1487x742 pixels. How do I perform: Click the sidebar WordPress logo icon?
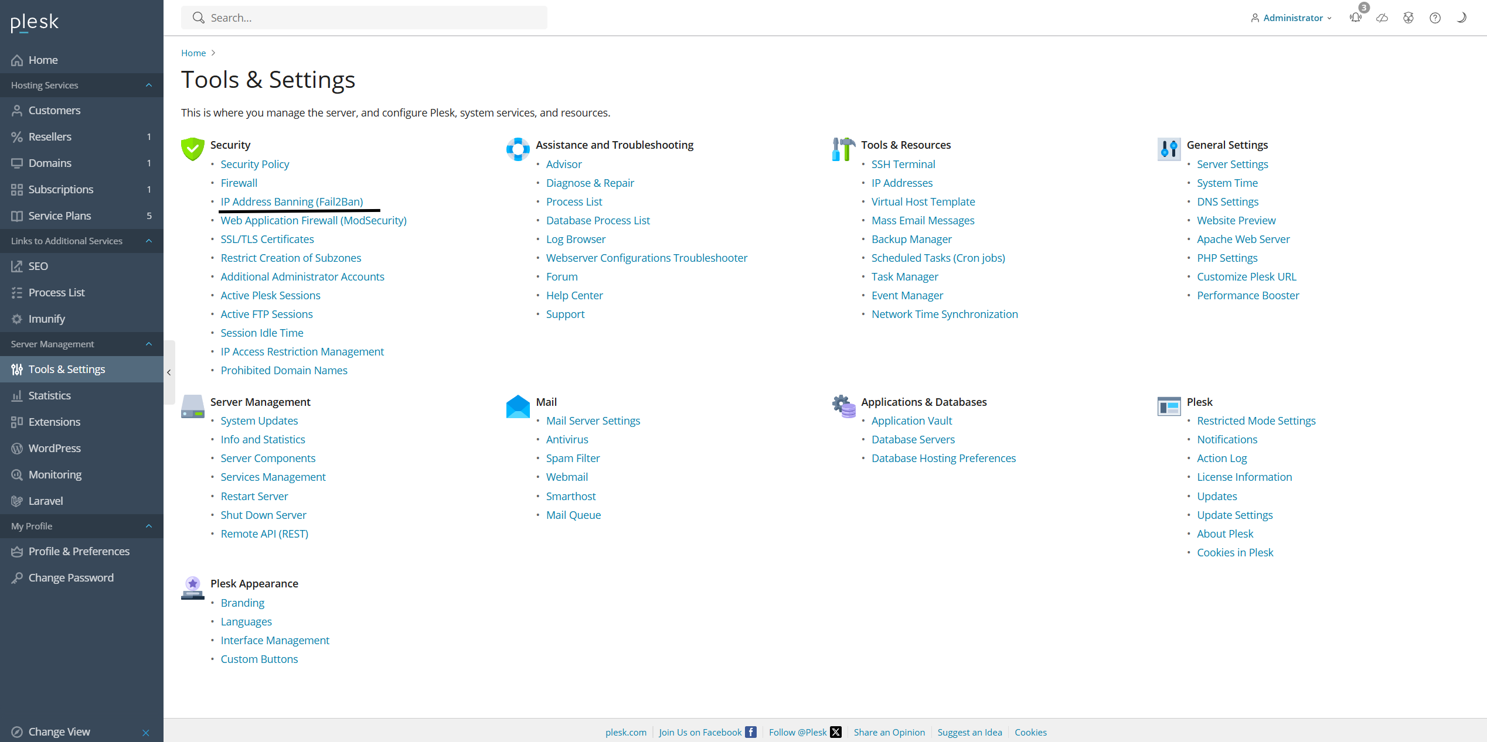[x=17, y=448]
